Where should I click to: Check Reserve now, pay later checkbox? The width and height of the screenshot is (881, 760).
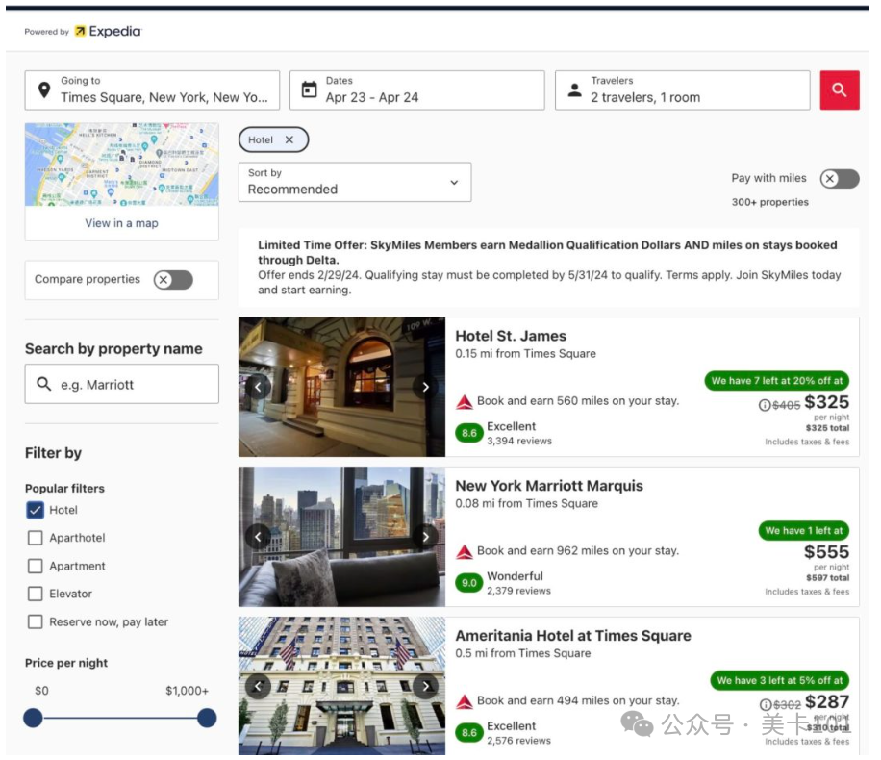click(35, 621)
